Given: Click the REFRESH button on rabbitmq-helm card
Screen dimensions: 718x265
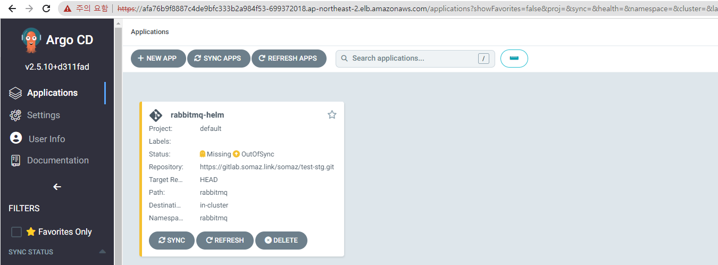Looking at the screenshot, I should (224, 241).
